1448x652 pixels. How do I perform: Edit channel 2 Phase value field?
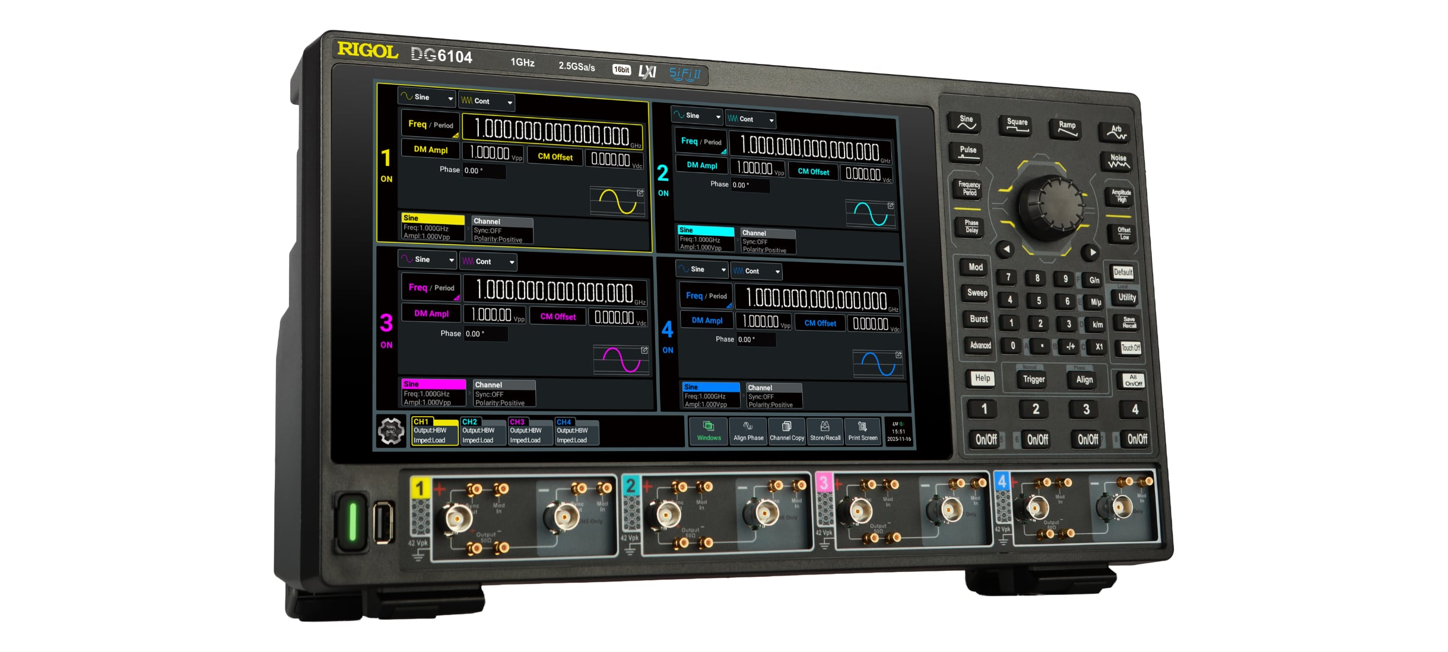click(750, 186)
